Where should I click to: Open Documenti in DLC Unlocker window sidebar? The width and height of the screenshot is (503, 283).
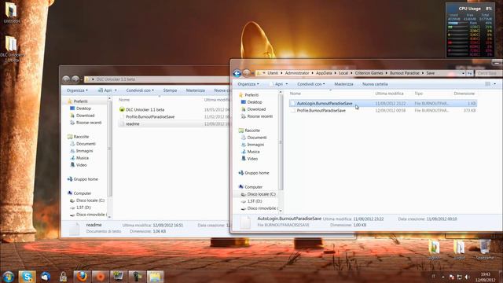pyautogui.click(x=86, y=144)
